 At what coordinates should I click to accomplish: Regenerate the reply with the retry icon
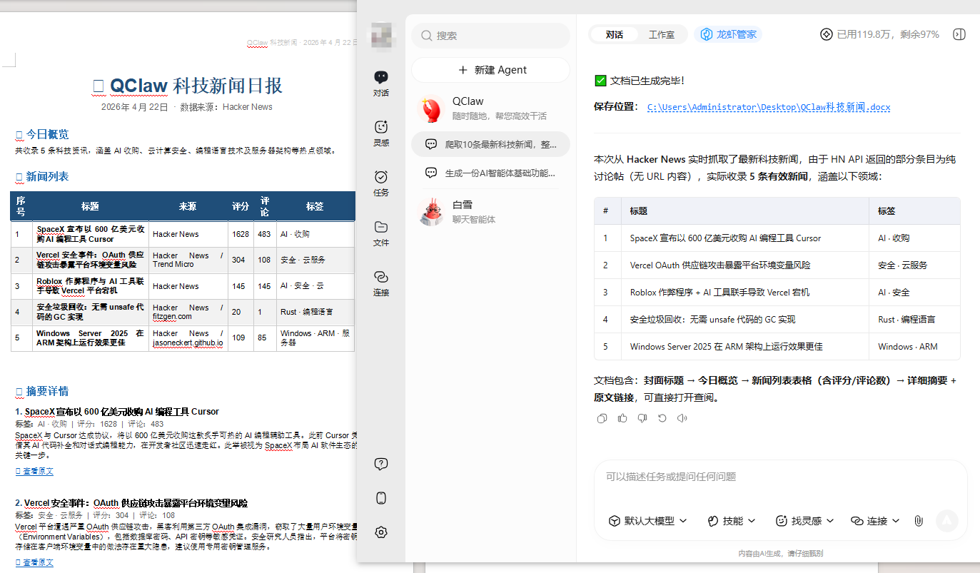tap(662, 418)
